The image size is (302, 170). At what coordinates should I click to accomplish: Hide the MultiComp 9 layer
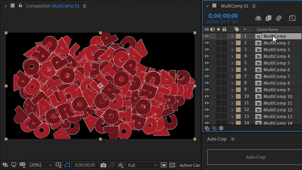[x=207, y=90]
